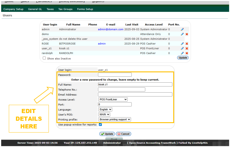Image resolution: width=230 pixels, height=147 pixels.
Task: Select the _pos_system user login cell
Action: tap(50, 39)
